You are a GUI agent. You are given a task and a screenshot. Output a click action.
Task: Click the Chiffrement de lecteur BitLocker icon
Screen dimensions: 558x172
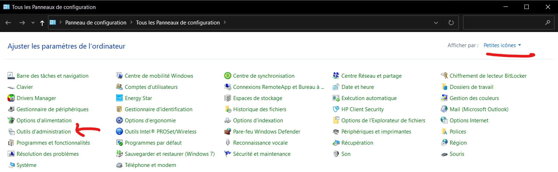[444, 76]
